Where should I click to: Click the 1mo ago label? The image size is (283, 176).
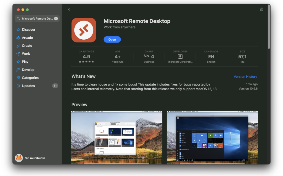pyautogui.click(x=252, y=84)
